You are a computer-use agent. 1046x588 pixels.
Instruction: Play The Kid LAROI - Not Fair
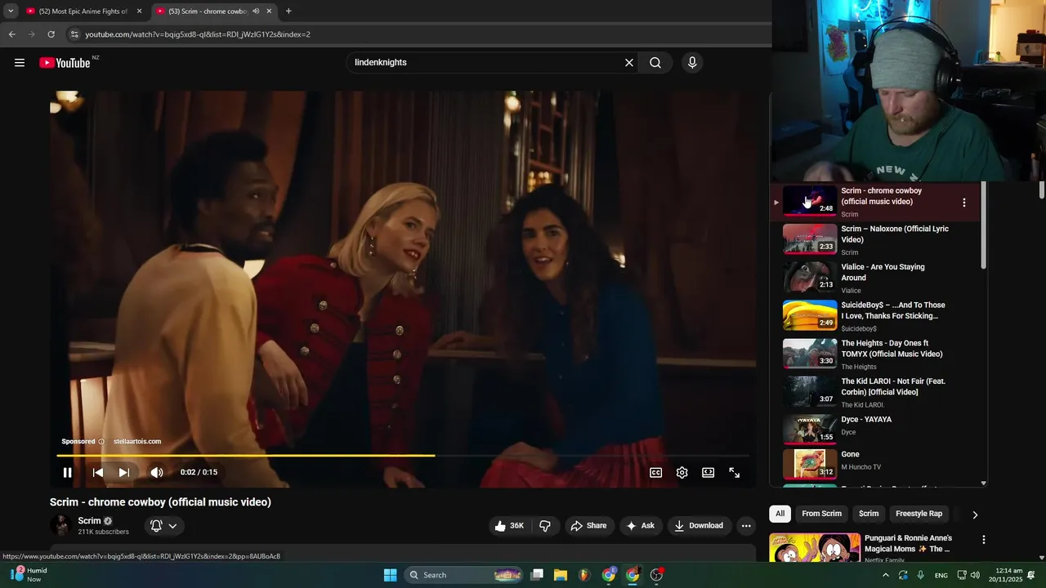[x=875, y=393]
